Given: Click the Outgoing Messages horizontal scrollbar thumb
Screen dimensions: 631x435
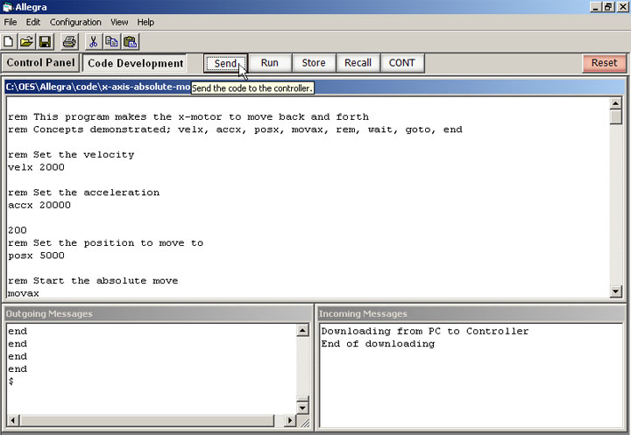Looking at the screenshot, I should coord(147,420).
